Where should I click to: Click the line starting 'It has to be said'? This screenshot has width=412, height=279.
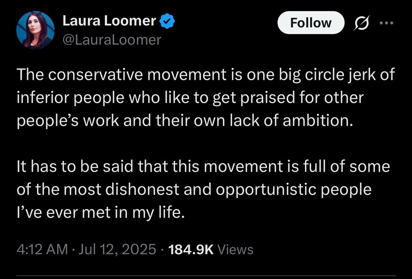pyautogui.click(x=203, y=167)
